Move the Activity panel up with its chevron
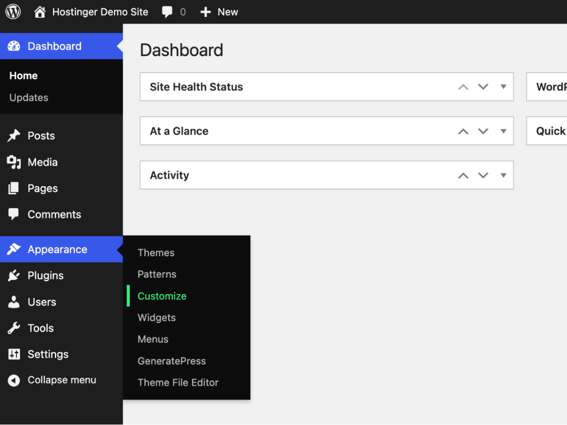Image resolution: width=567 pixels, height=425 pixels. (463, 175)
